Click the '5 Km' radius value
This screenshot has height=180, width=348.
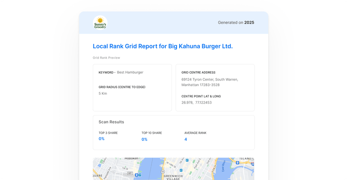tap(103, 93)
